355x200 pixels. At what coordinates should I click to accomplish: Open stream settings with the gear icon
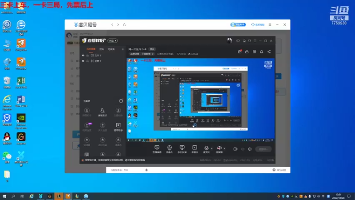[x=250, y=149]
